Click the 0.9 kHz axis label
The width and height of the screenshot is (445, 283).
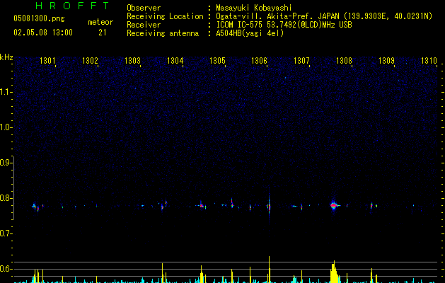point(6,163)
